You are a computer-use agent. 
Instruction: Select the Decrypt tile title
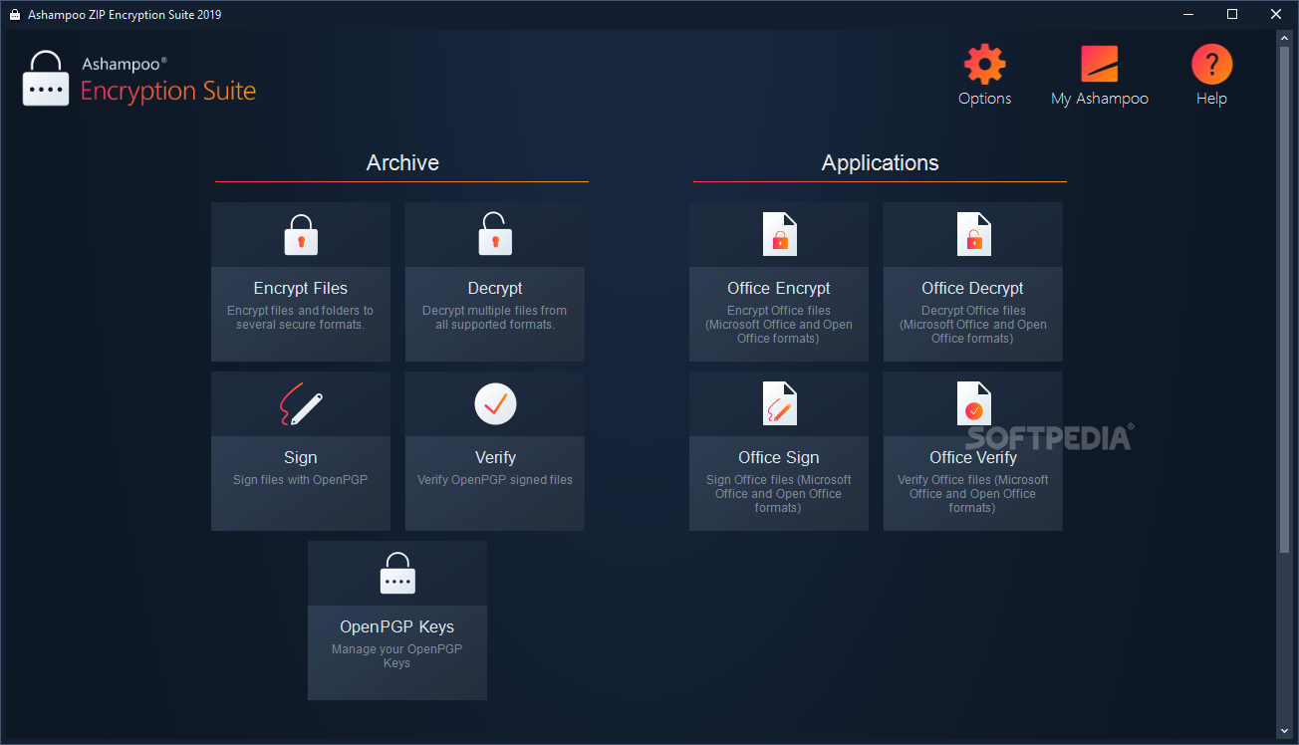495,288
